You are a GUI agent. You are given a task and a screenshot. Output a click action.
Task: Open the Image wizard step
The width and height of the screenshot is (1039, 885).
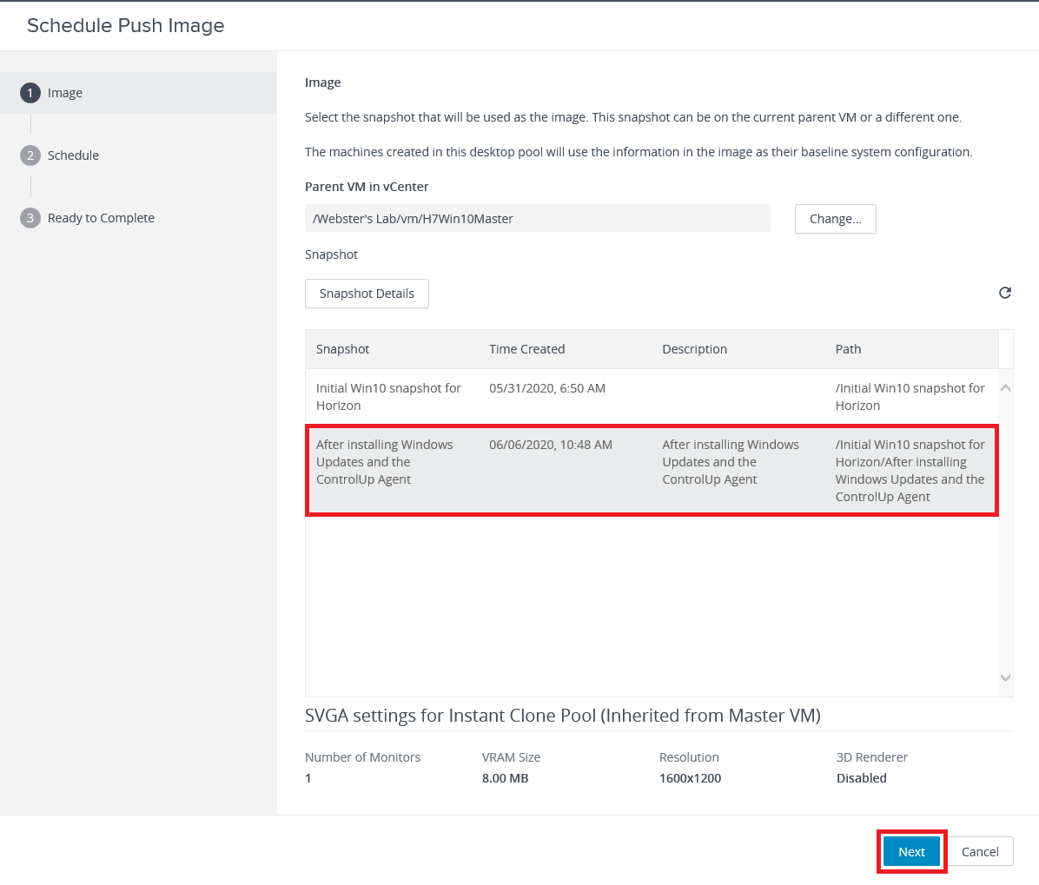(x=65, y=93)
